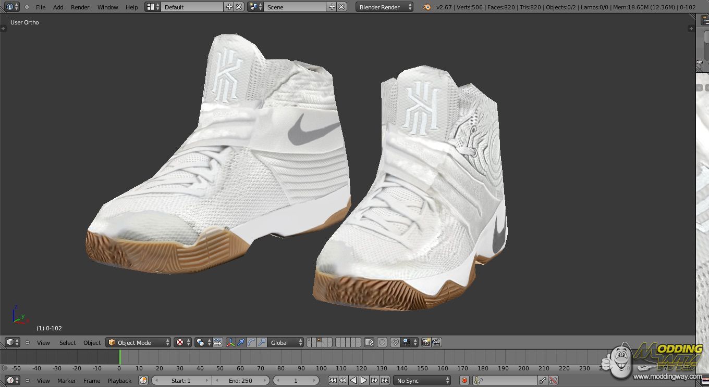Click the insert keyframe key icon

pyautogui.click(x=543, y=381)
